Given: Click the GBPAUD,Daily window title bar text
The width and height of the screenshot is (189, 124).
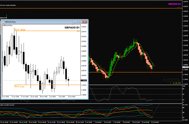Looking at the screenshot, I should [x=10, y=22].
